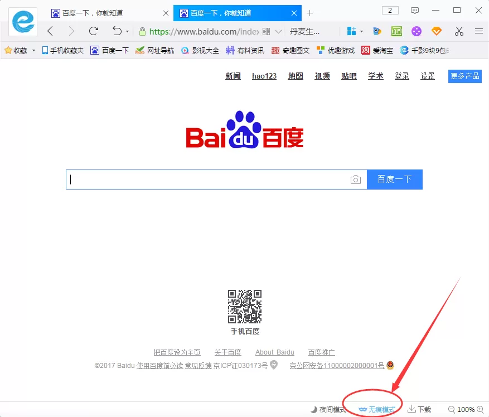Open 爱淘宝 bookmark
489x417 pixels.
click(x=377, y=50)
